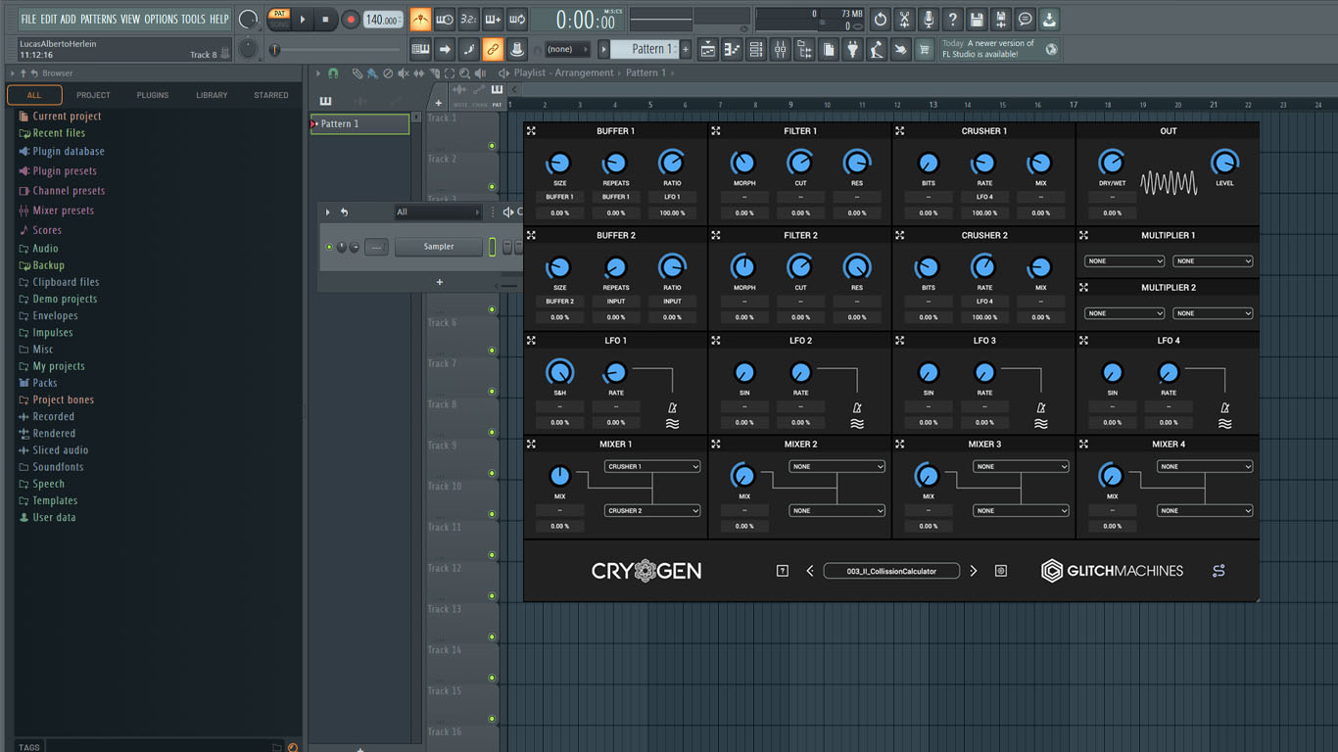
Task: Toggle the Track 10 green mute light
Action: (x=492, y=514)
